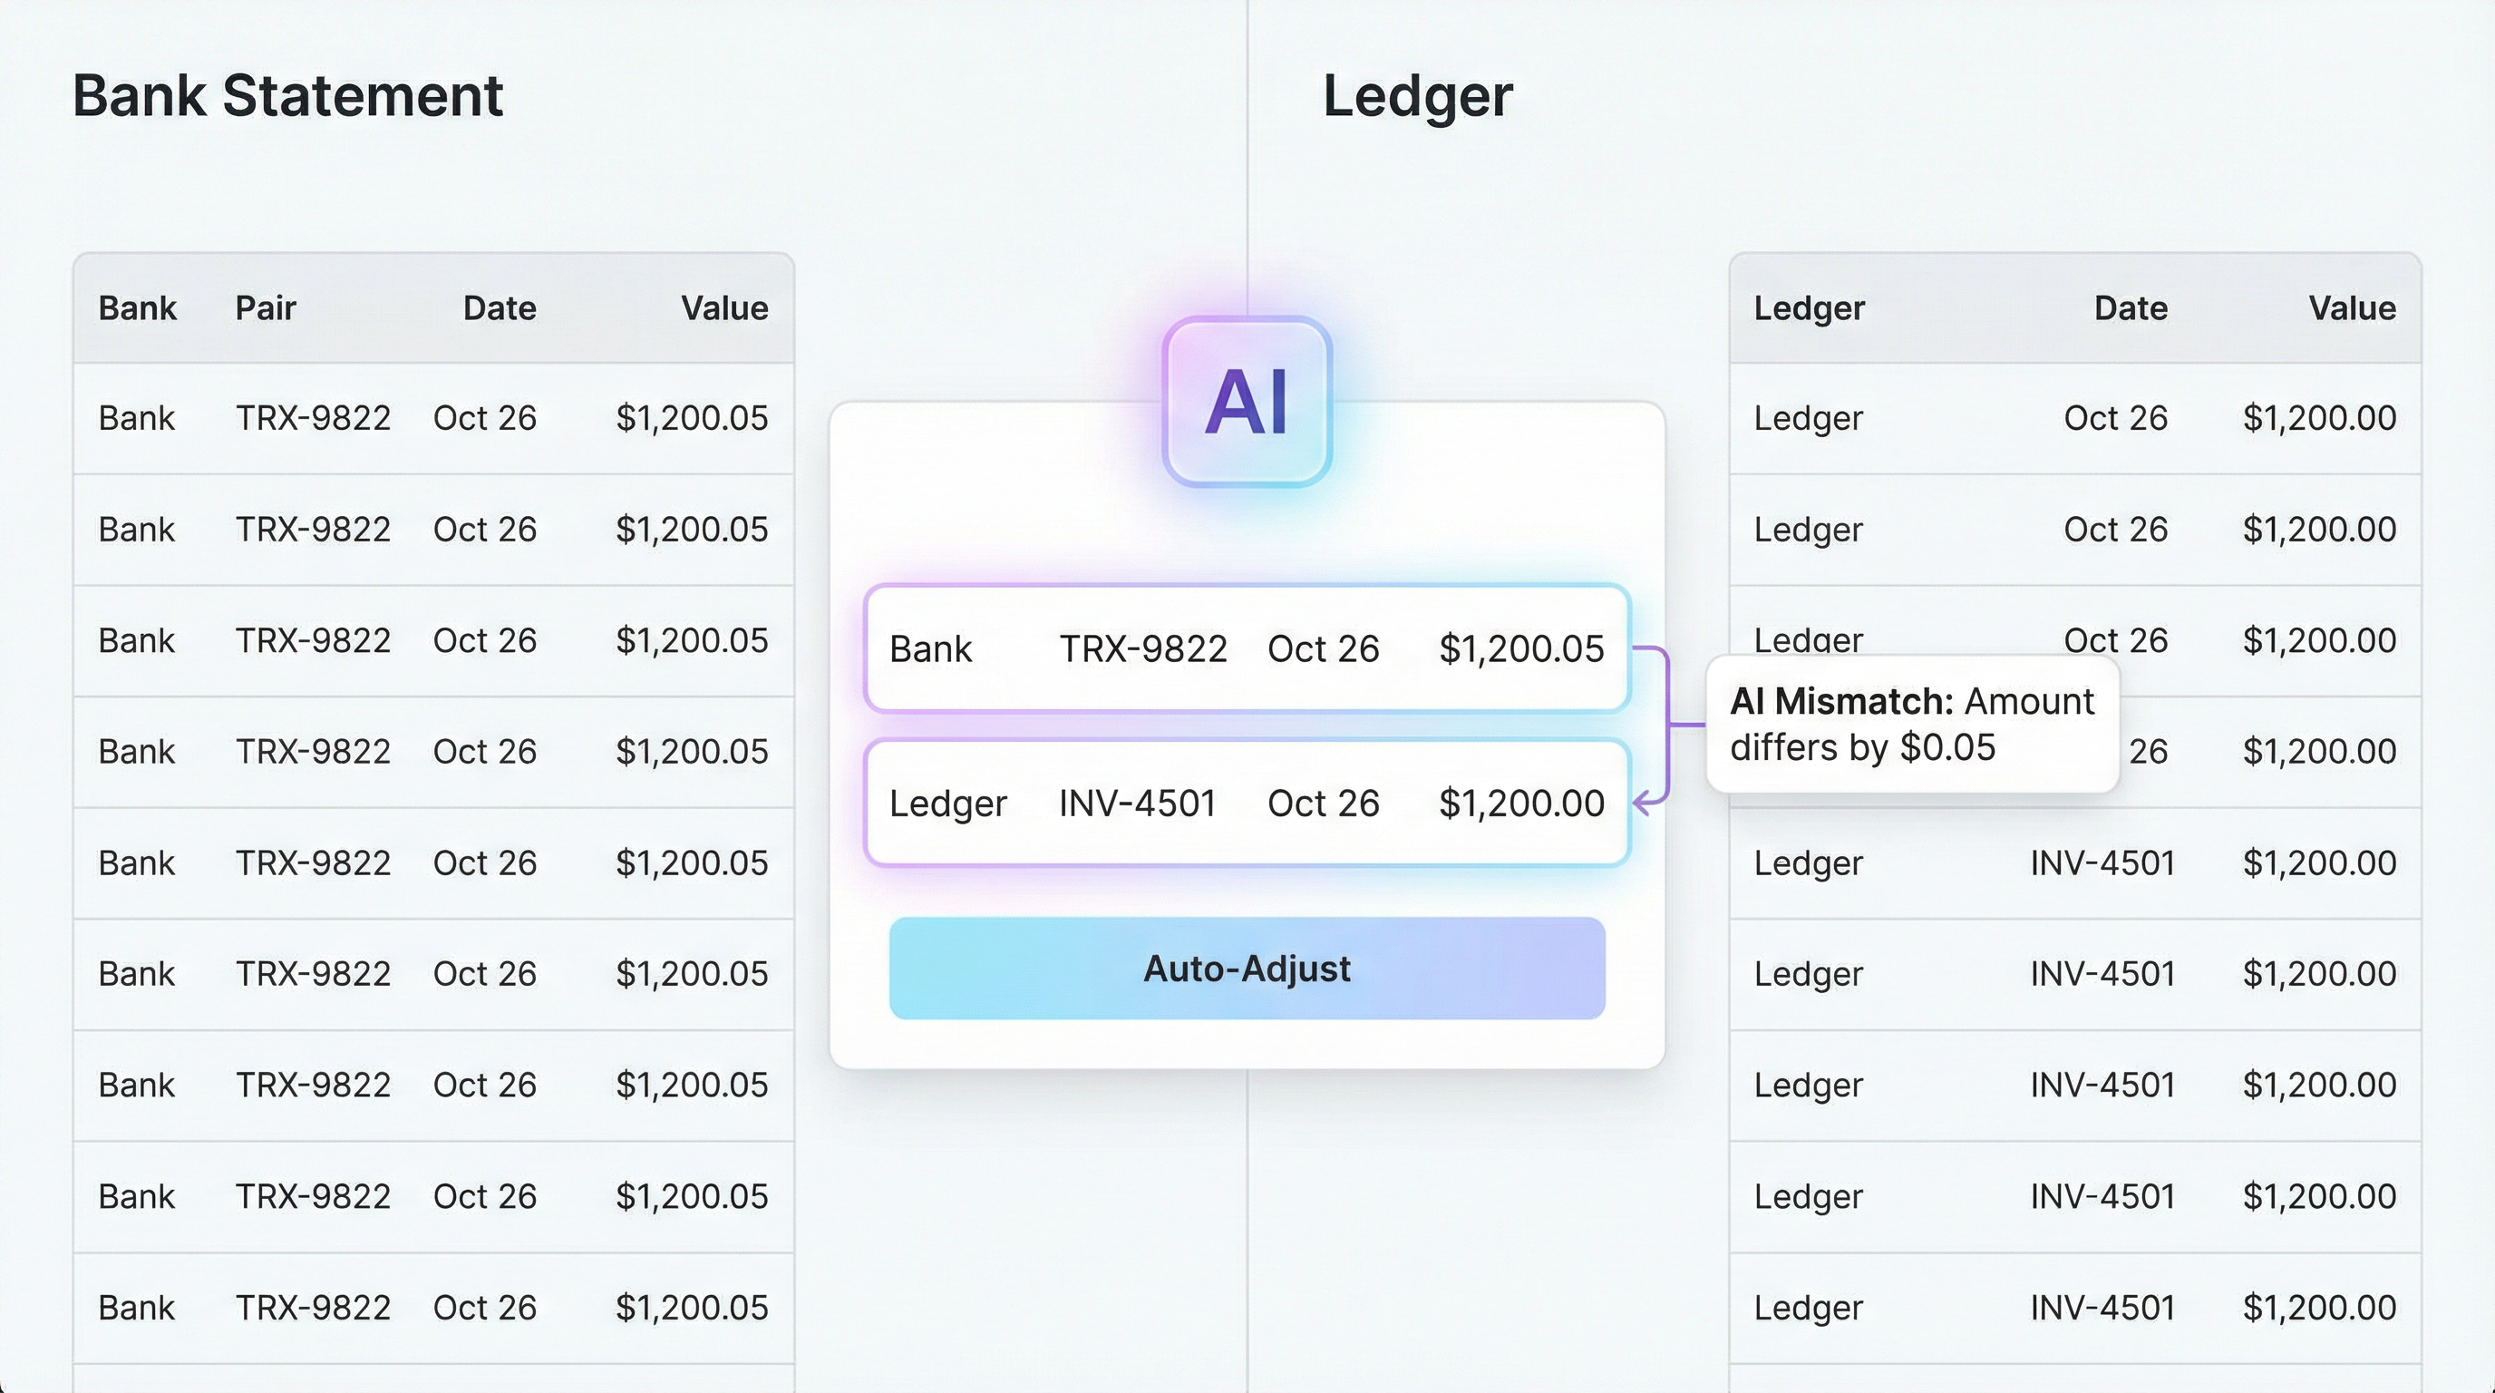Click INV-4501 reference in the AI panel card

[x=1137, y=803]
